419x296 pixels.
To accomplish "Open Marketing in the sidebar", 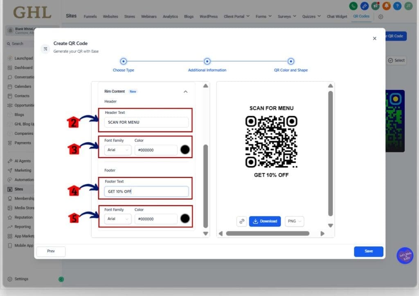I will (20, 170).
